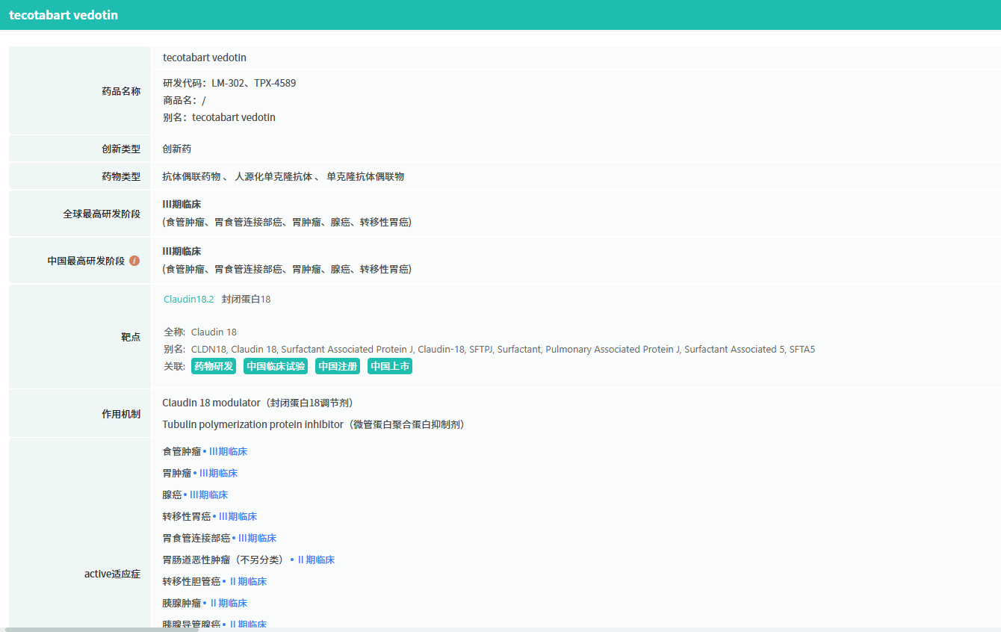Click bold III期临床 in 全球最高研发阶段 row
Viewport: 1001px width, 632px height.
182,205
